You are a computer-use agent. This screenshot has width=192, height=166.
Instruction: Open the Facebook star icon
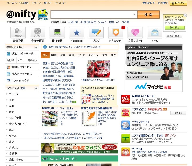[x=77, y=33]
